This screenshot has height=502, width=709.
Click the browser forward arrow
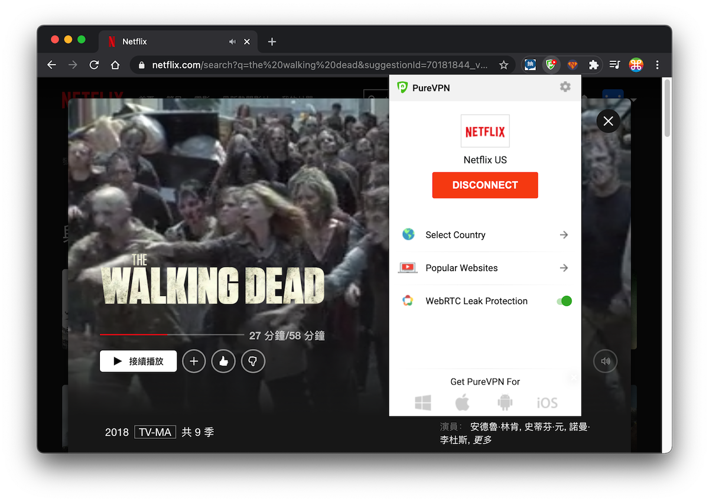pyautogui.click(x=73, y=65)
